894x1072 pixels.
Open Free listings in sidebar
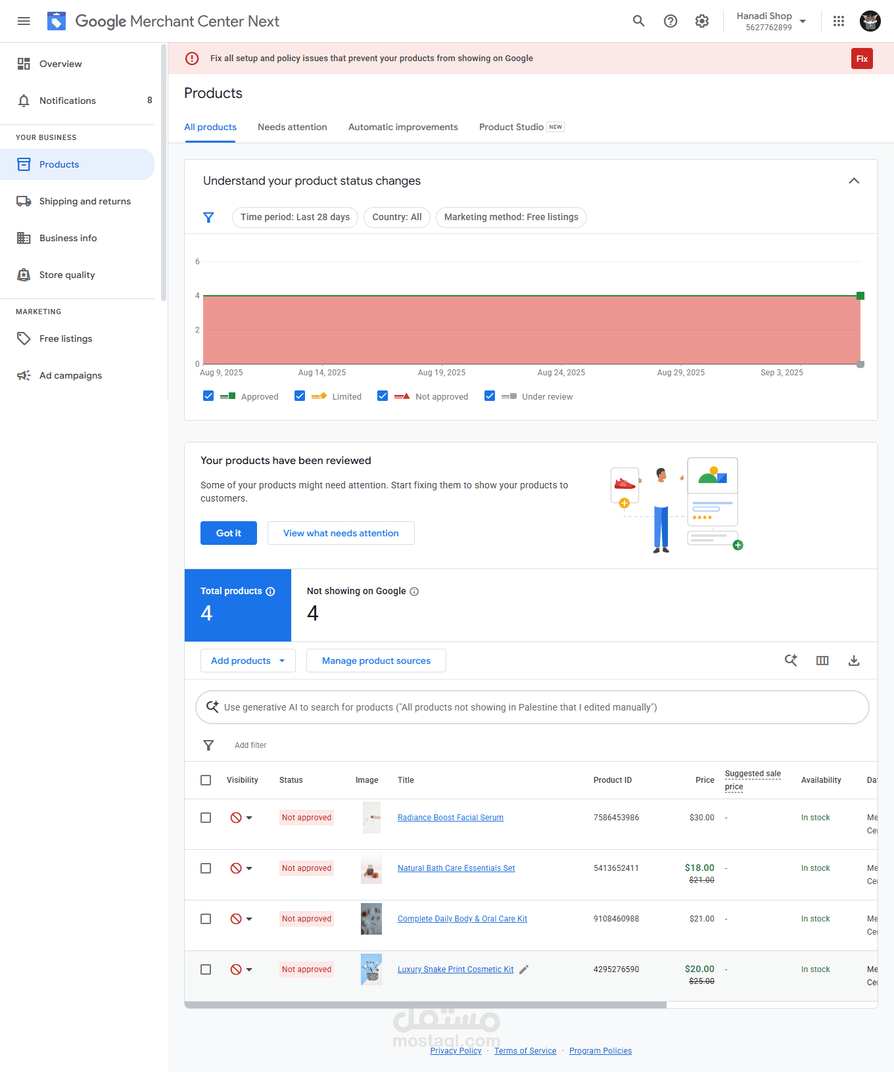pyautogui.click(x=78, y=338)
